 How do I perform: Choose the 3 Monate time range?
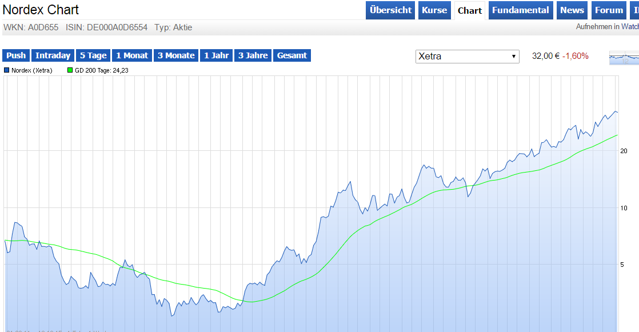click(176, 55)
